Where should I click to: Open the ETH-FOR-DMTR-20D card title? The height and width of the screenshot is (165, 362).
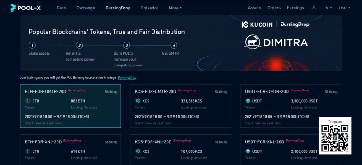point(46,92)
